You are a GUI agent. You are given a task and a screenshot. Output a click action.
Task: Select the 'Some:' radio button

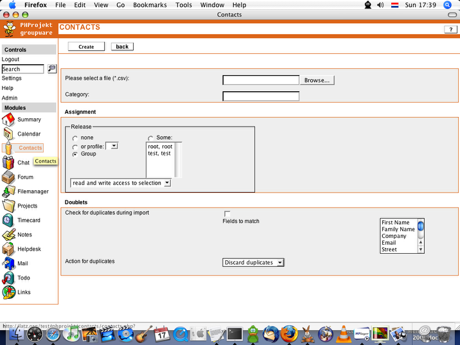(x=150, y=138)
